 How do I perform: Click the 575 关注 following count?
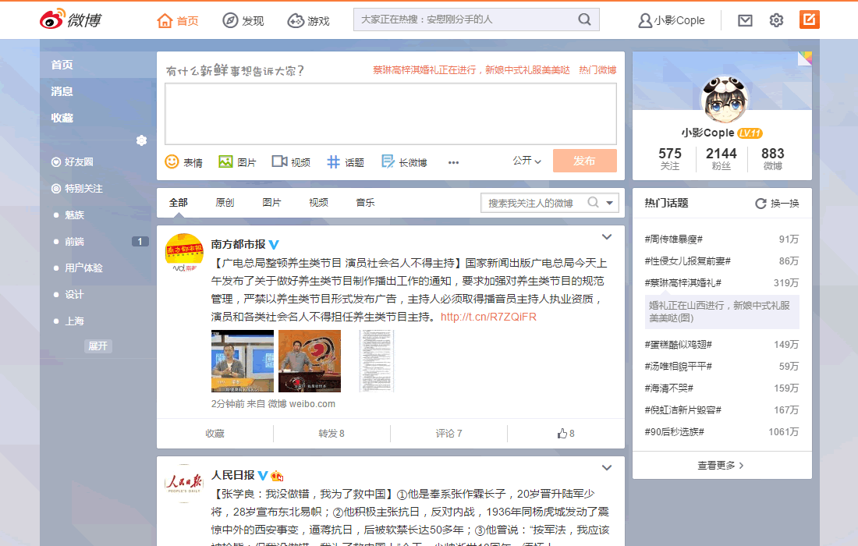(x=670, y=158)
